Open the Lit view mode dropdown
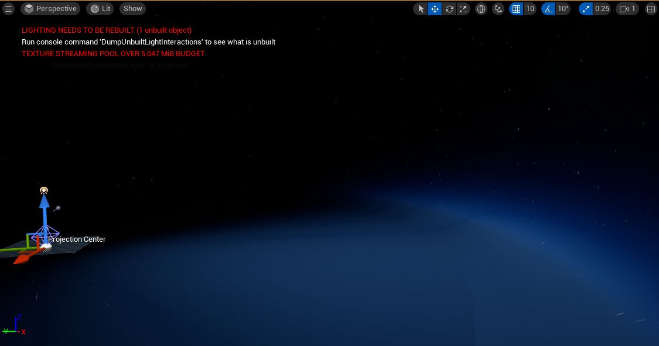659x346 pixels. click(101, 9)
